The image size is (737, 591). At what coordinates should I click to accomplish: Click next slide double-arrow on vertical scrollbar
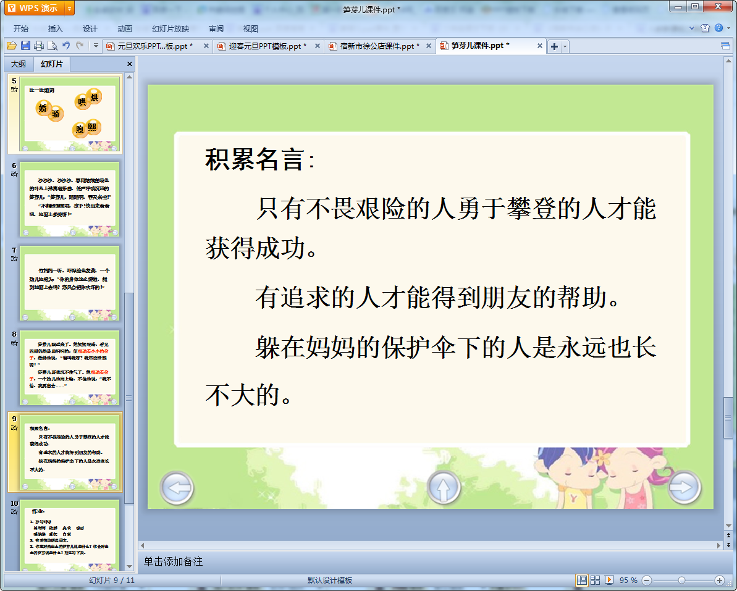pos(728,545)
